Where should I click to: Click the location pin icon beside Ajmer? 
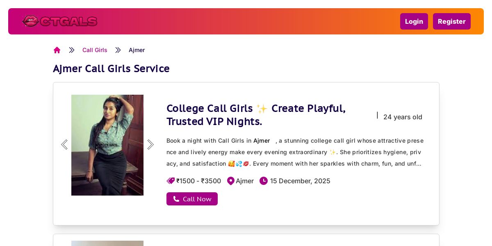(231, 181)
